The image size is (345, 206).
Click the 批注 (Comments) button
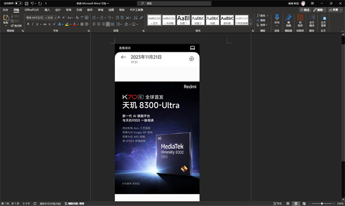coord(305,10)
